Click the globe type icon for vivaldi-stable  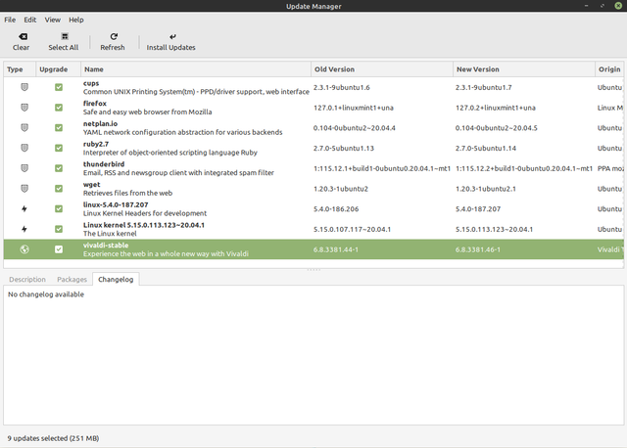coord(24,249)
